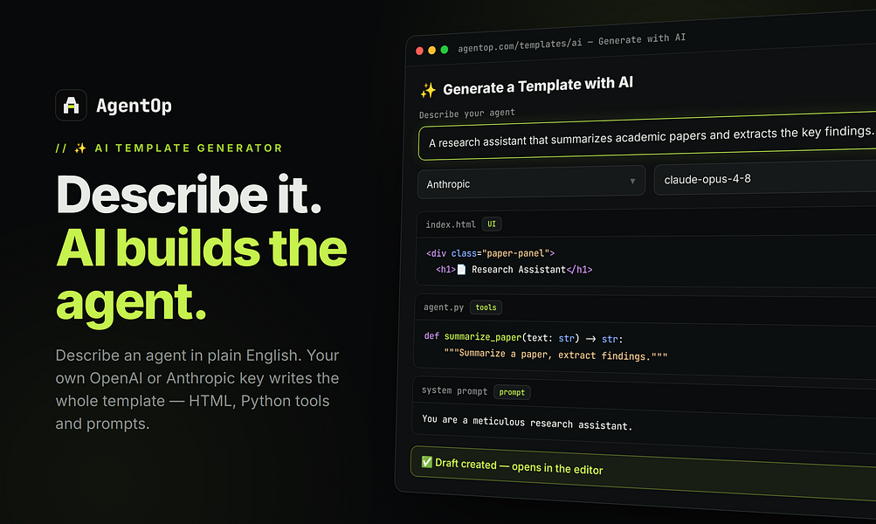Click the AI TEMPLATE GENERATOR tagline
876x524 pixels.
pyautogui.click(x=169, y=148)
